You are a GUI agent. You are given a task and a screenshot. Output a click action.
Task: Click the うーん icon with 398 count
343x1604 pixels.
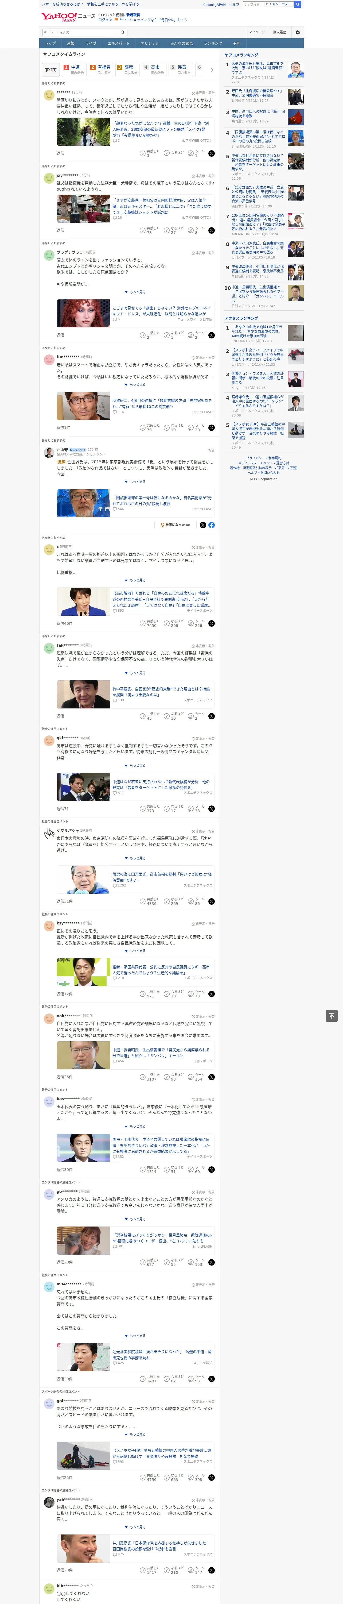pyautogui.click(x=191, y=1477)
